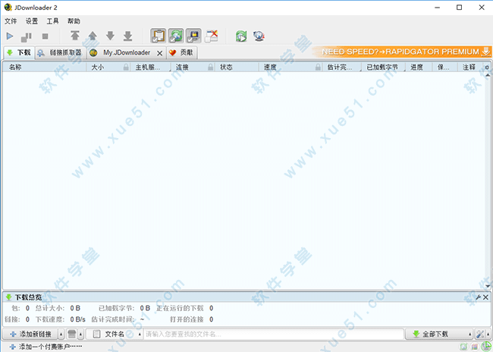Click the Reconnect icon in toolbar
493x352 pixels.
click(x=241, y=36)
